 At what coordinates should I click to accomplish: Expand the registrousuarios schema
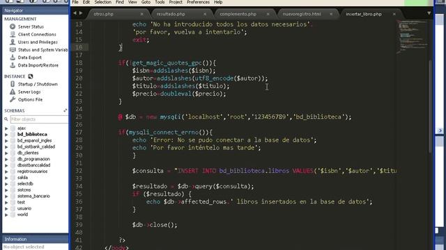pyautogui.click(x=6, y=172)
